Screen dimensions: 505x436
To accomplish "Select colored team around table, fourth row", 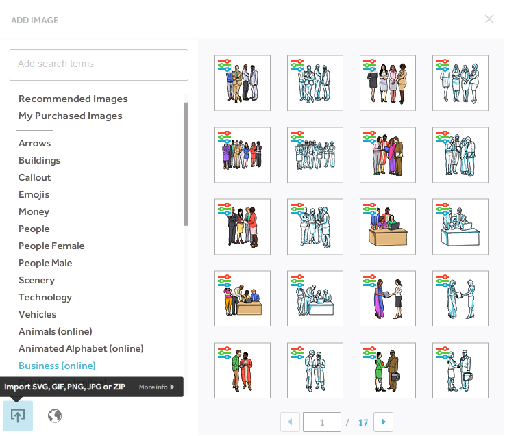I will click(x=243, y=298).
